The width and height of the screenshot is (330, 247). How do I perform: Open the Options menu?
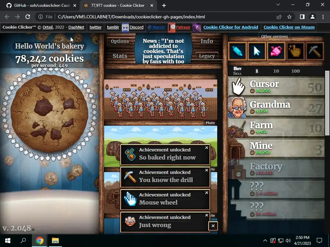120,41
